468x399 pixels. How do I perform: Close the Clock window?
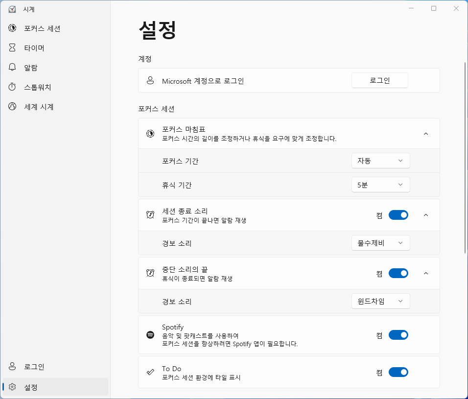point(456,8)
